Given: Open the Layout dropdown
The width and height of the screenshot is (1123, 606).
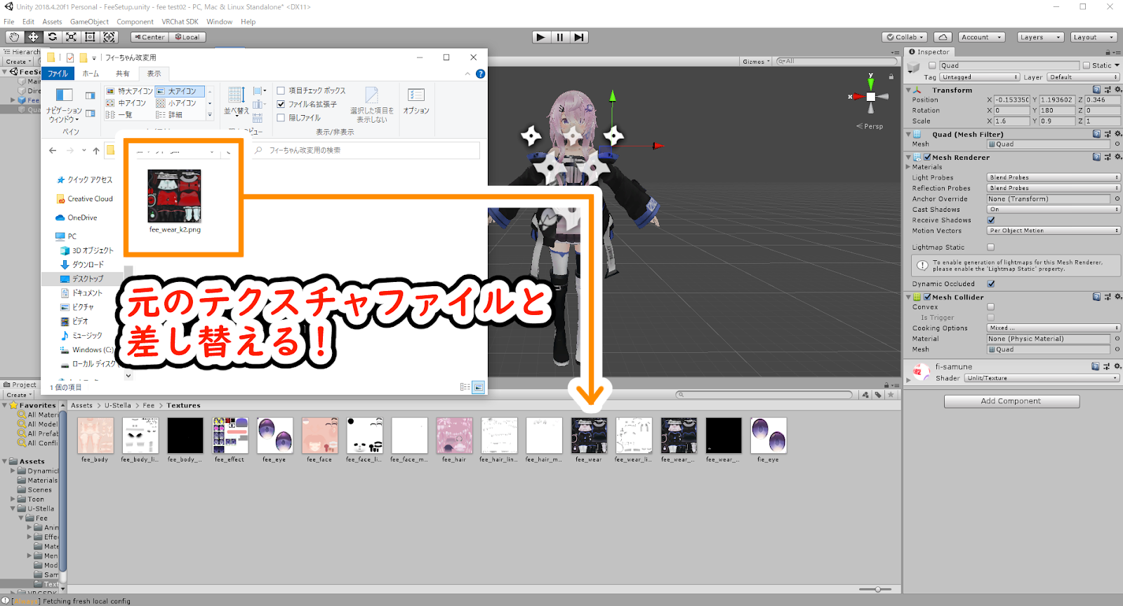Looking at the screenshot, I should 1093,37.
